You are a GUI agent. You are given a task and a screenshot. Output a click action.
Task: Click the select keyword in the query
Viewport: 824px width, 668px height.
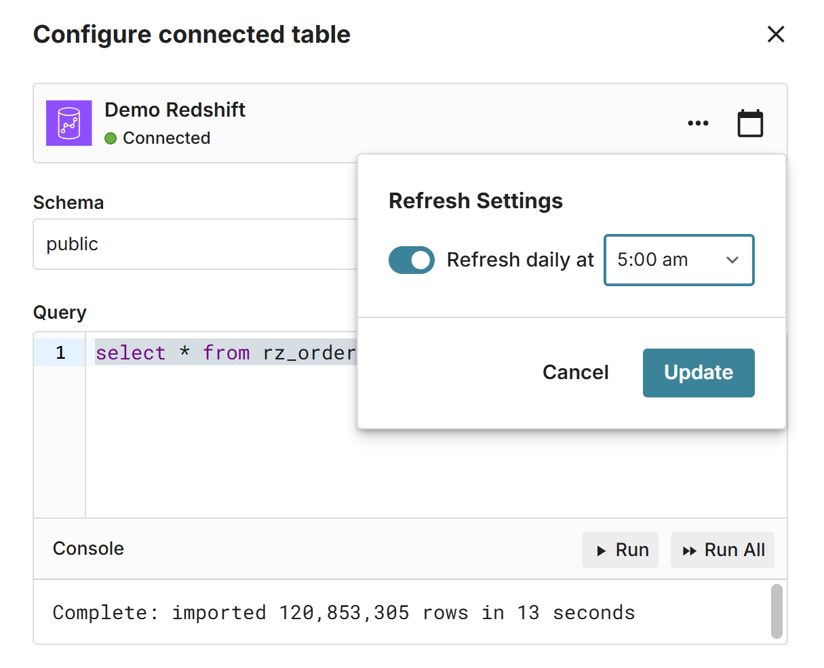pyautogui.click(x=131, y=353)
